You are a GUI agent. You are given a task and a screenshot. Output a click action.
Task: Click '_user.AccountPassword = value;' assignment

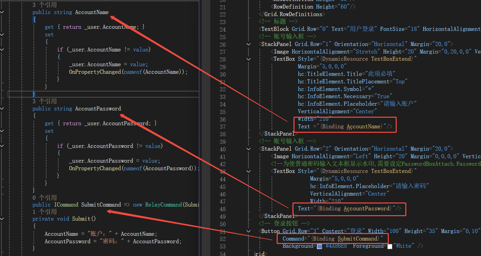coord(115,161)
